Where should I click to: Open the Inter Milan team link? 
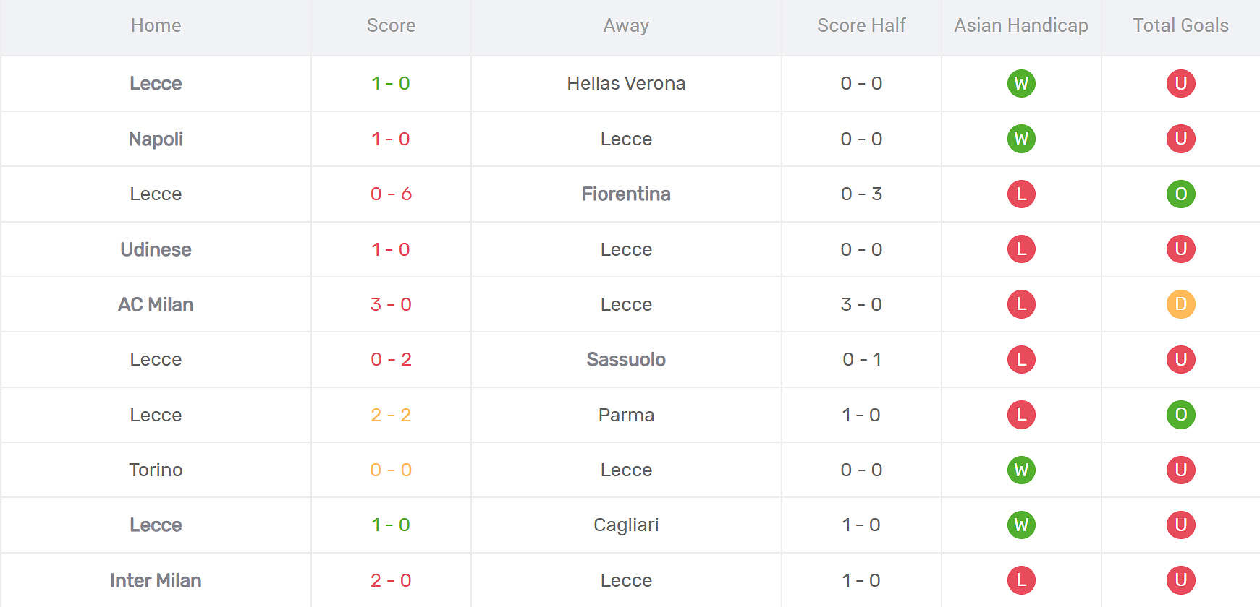(x=156, y=580)
